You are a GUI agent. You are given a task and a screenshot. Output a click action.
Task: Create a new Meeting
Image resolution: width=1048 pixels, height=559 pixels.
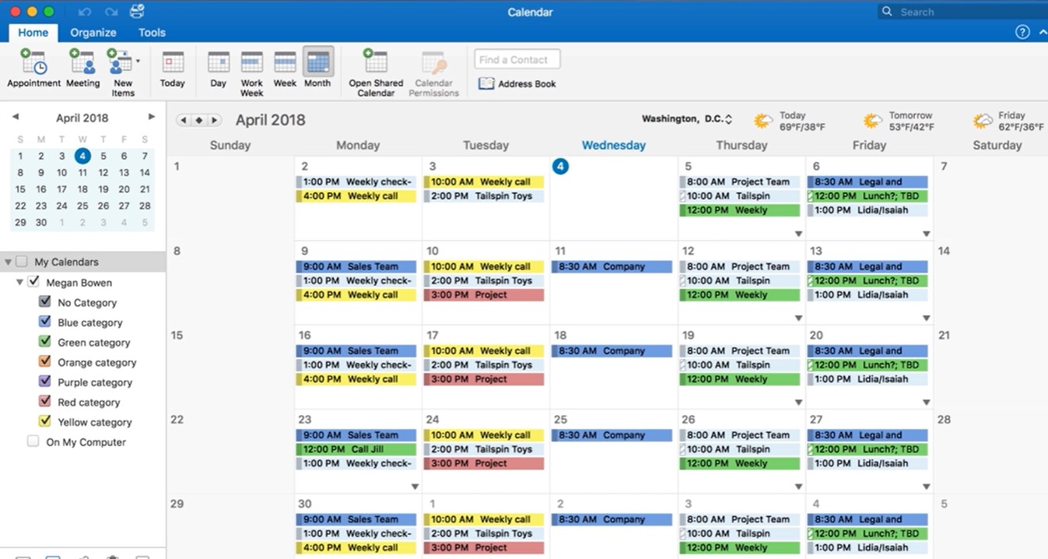[82, 69]
